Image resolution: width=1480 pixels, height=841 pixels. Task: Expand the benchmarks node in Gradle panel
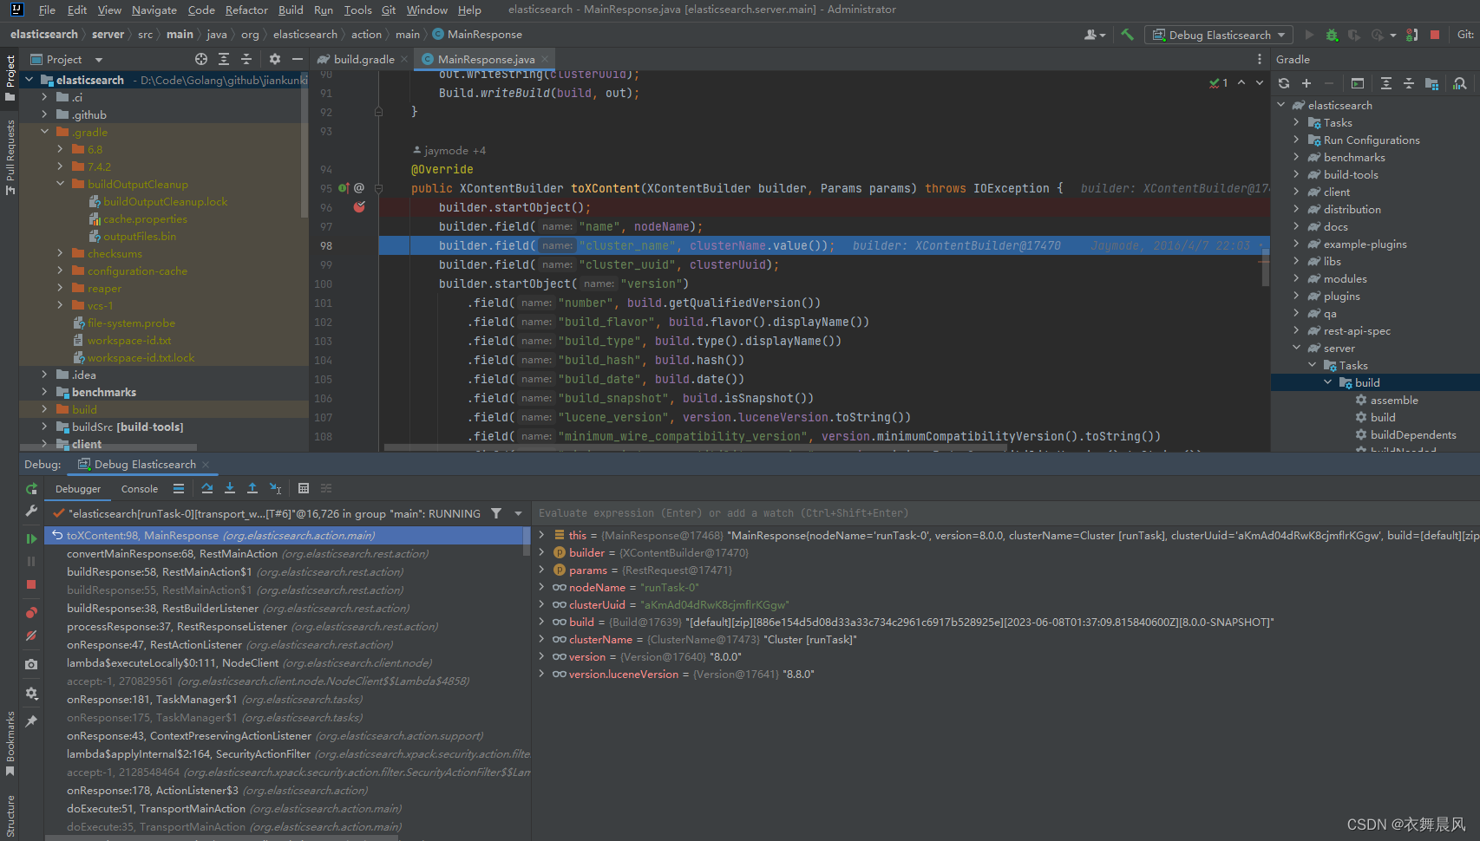click(x=1296, y=157)
